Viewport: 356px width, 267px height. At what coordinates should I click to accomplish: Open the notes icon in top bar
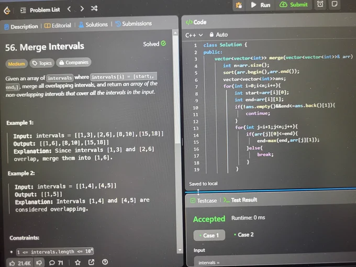click(335, 4)
